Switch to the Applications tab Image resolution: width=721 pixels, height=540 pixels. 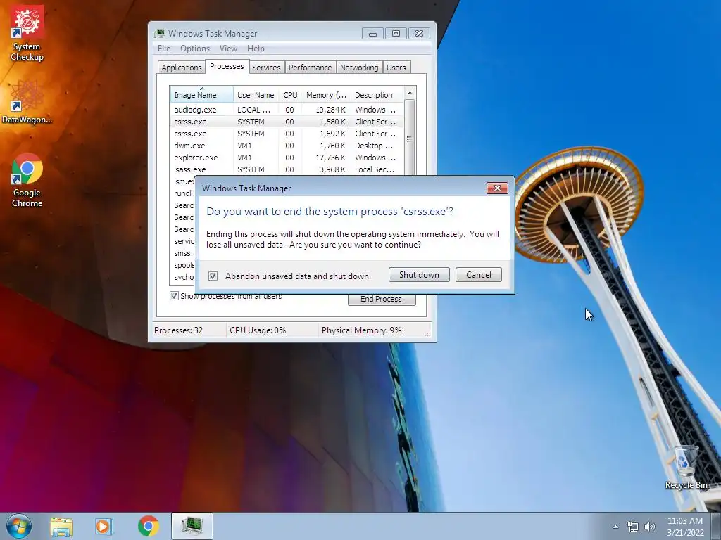click(x=181, y=67)
